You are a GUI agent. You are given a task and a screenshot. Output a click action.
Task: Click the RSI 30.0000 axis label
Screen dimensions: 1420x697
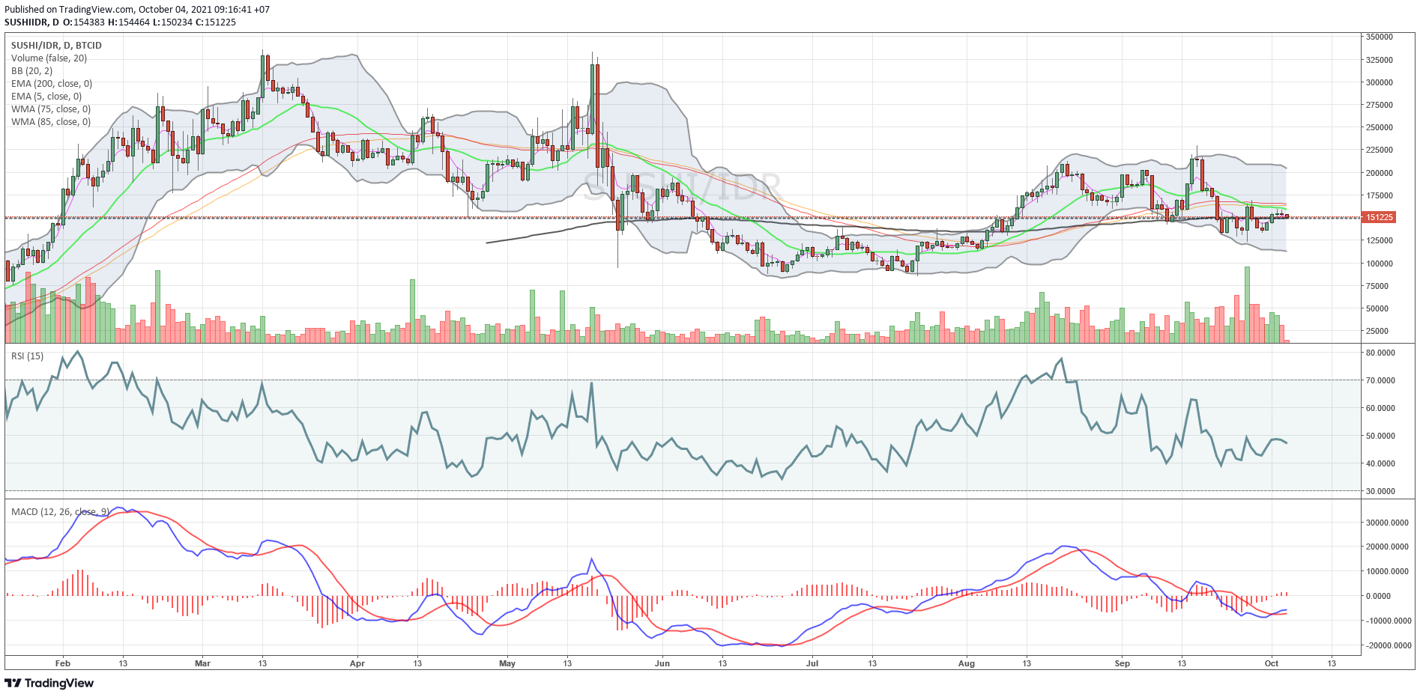tap(1380, 491)
